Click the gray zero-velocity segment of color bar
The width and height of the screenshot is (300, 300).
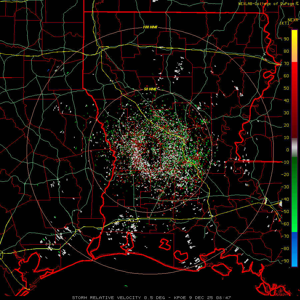click(294, 148)
